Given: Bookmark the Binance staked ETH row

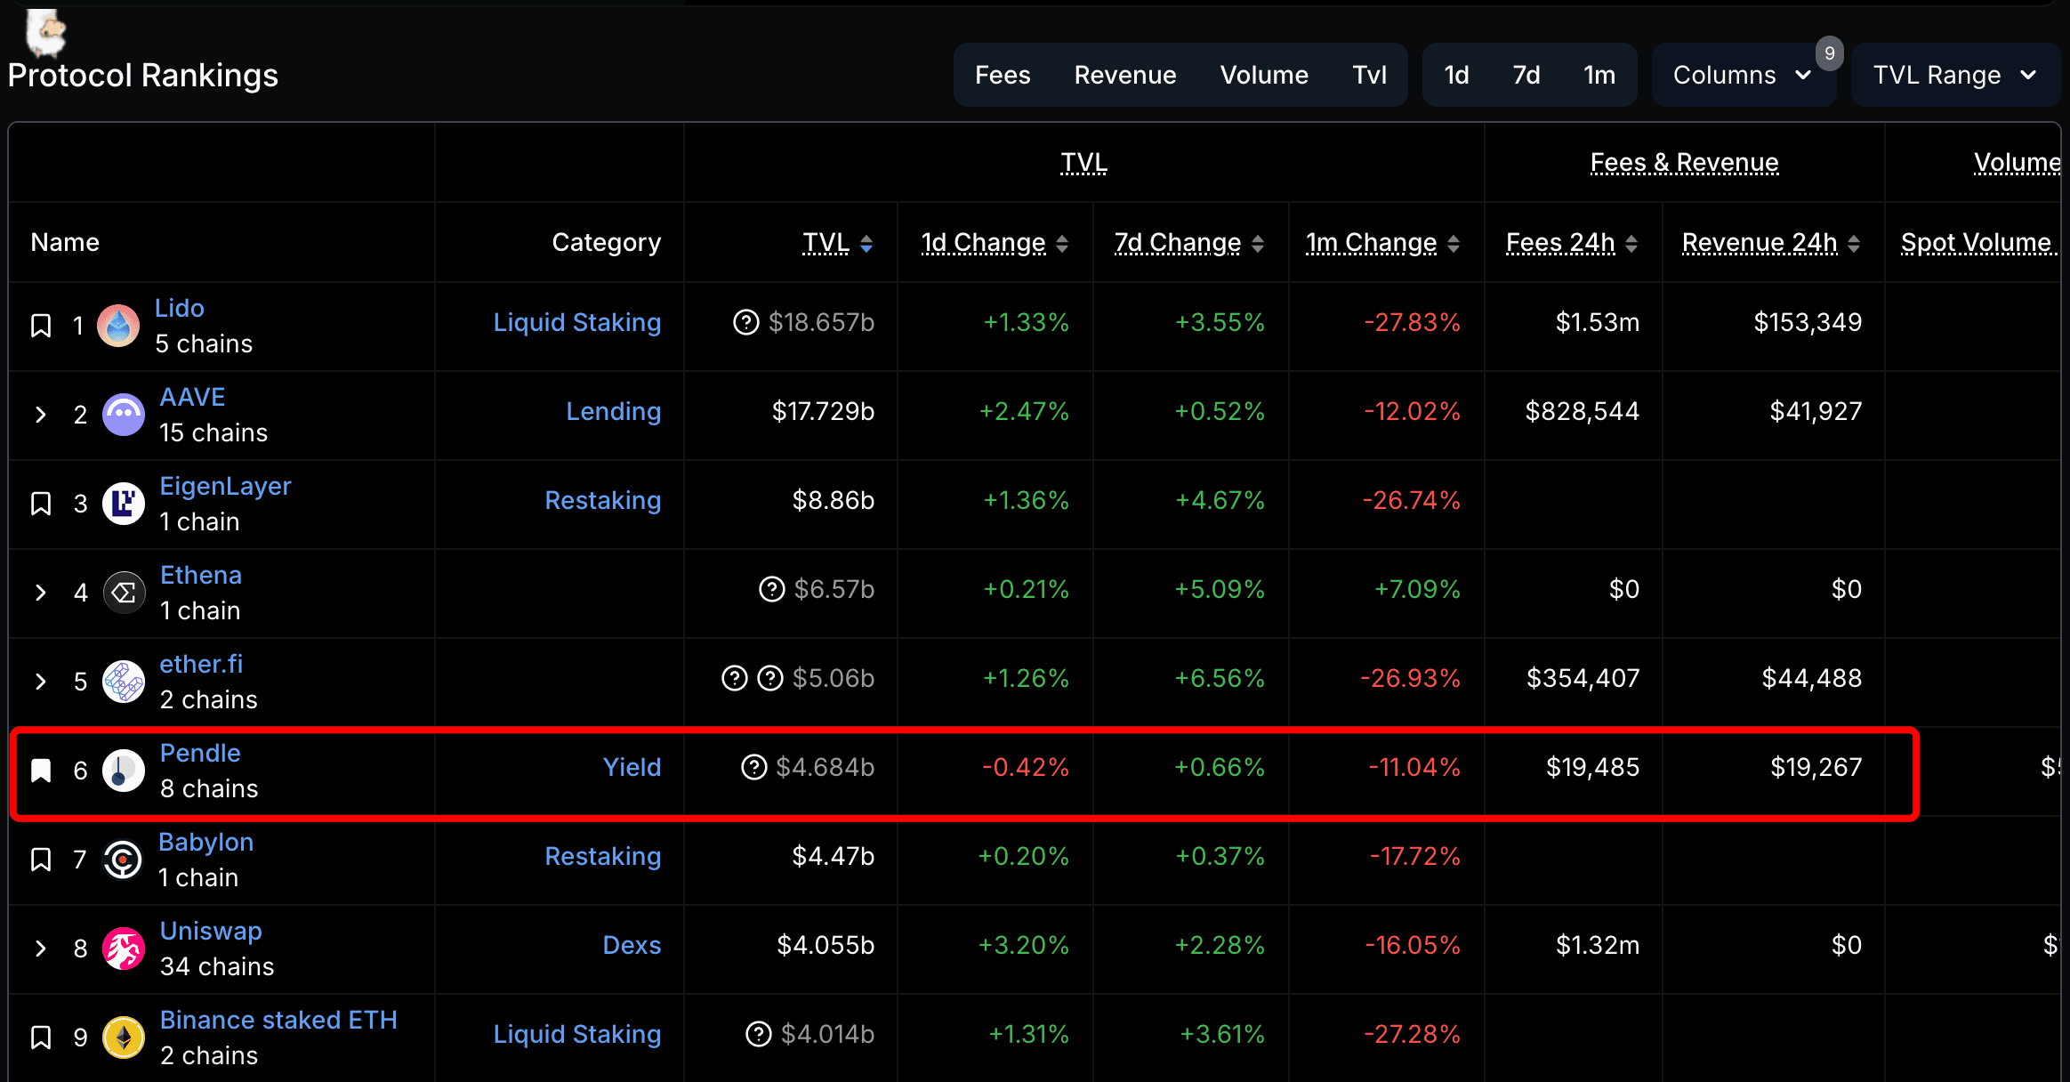Looking at the screenshot, I should click(41, 1038).
